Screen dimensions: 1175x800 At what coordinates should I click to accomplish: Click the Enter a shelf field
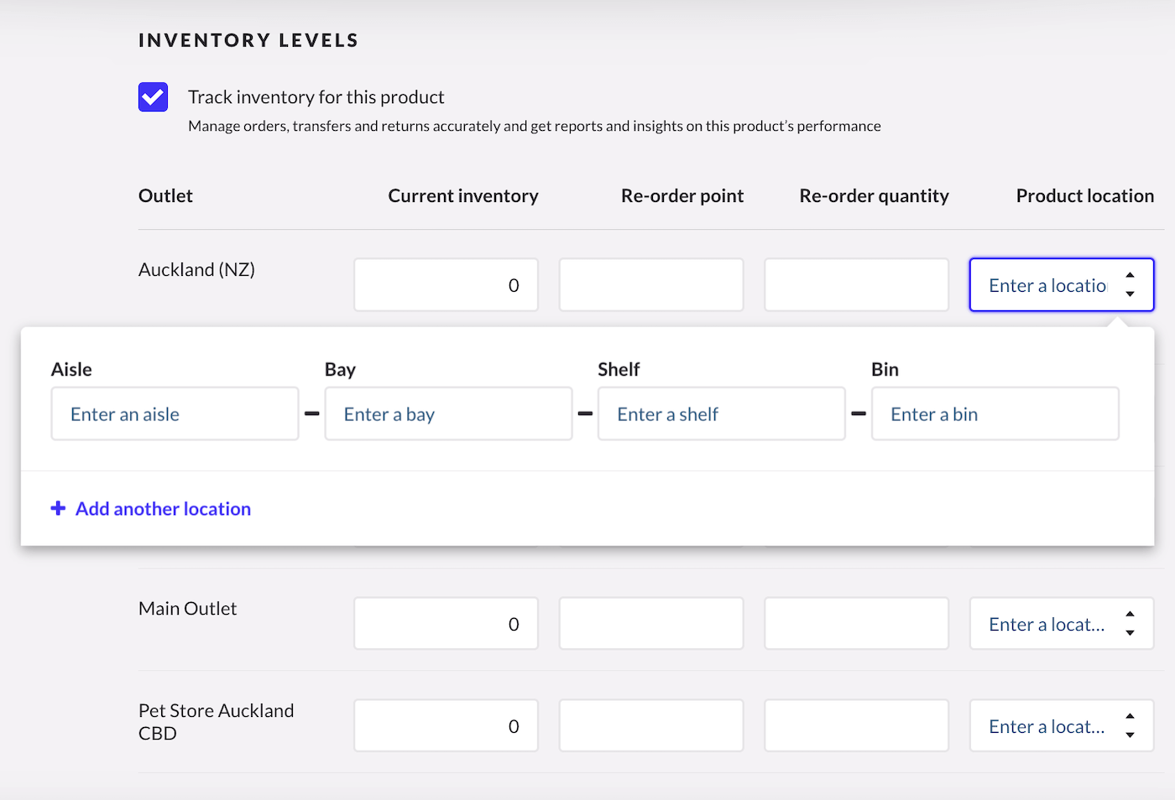pos(721,413)
